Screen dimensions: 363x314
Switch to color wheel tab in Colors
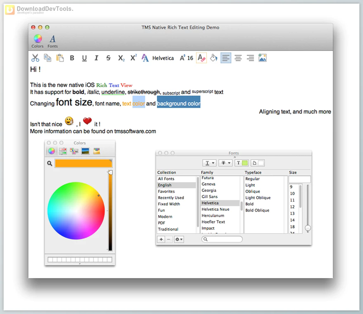(51, 151)
